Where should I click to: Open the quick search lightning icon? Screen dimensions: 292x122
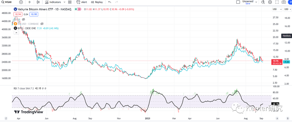click(x=263, y=2)
